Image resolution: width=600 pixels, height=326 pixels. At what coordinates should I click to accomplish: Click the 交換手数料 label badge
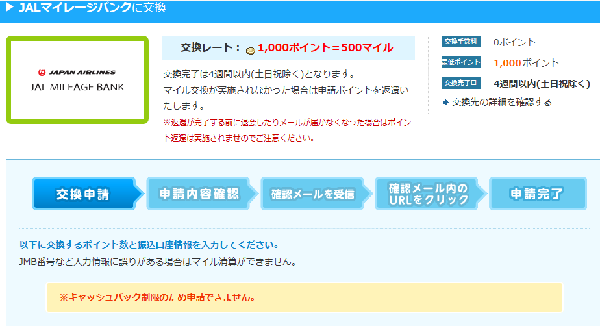pos(461,42)
